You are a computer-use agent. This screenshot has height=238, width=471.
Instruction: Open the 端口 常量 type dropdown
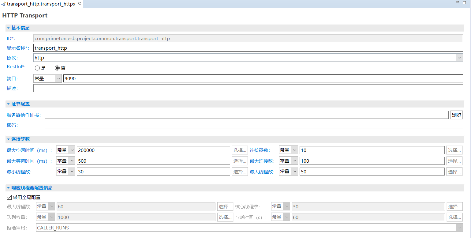click(x=47, y=79)
